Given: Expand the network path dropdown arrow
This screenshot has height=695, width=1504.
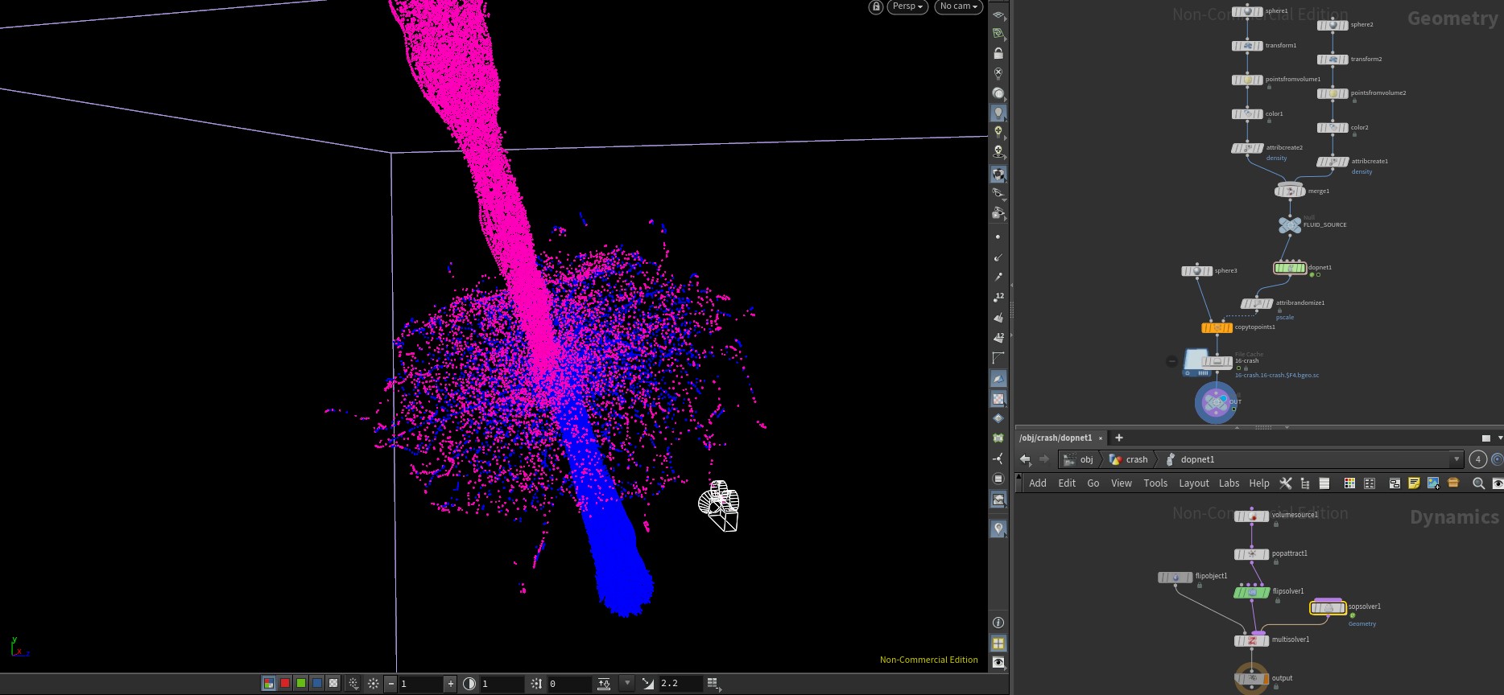Looking at the screenshot, I should click(x=1456, y=459).
